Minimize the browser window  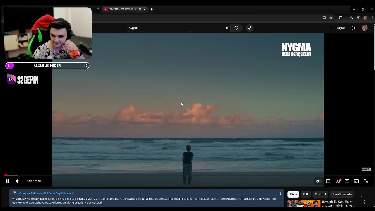pyautogui.click(x=354, y=9)
